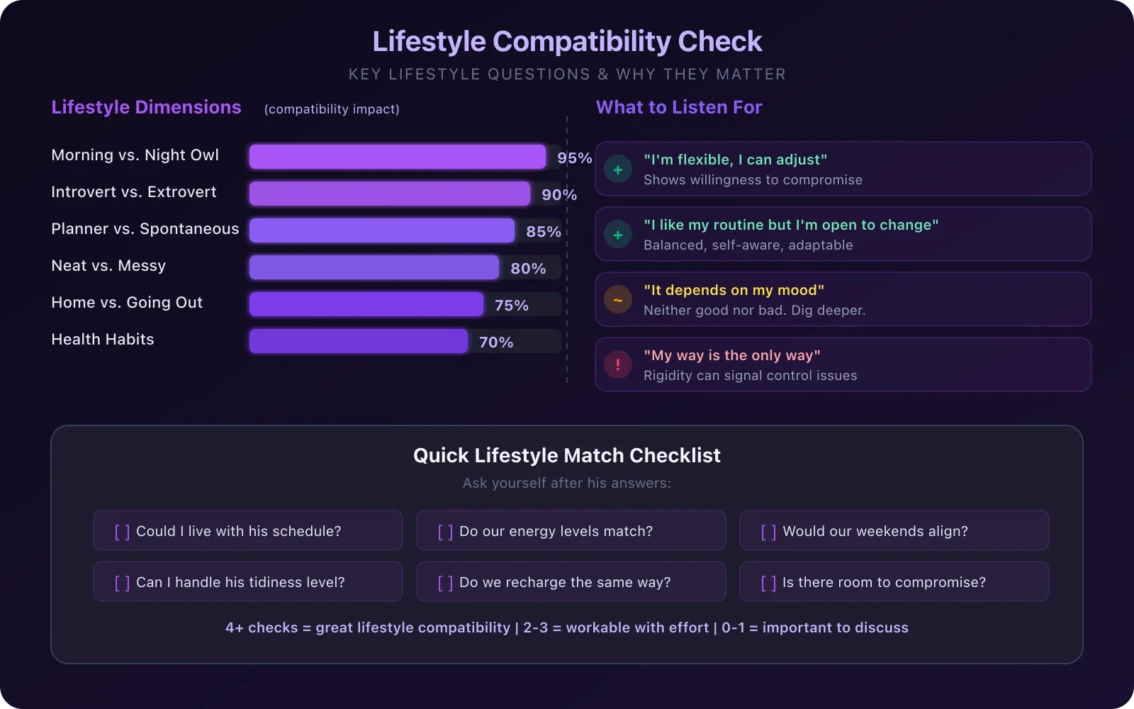Mark "Can I handle his tidiness level?"

point(123,583)
